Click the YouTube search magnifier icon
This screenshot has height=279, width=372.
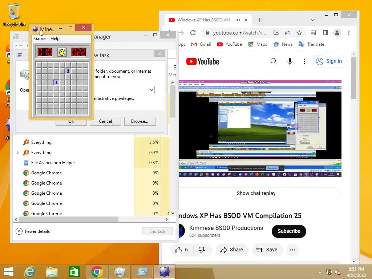coord(274,61)
